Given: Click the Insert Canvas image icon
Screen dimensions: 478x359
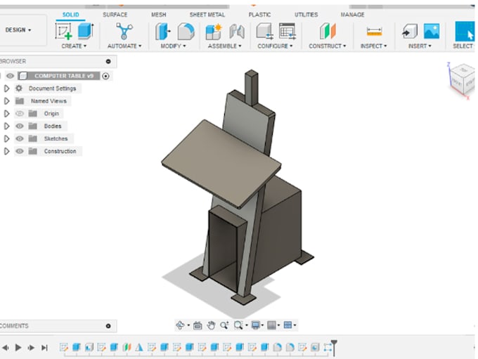Looking at the screenshot, I should pyautogui.click(x=432, y=31).
